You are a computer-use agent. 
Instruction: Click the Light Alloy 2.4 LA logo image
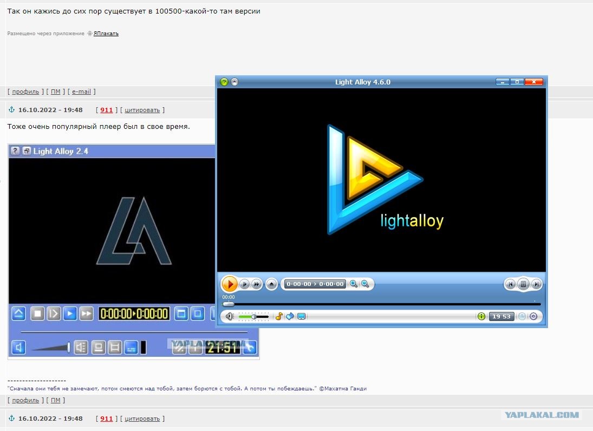(x=134, y=231)
